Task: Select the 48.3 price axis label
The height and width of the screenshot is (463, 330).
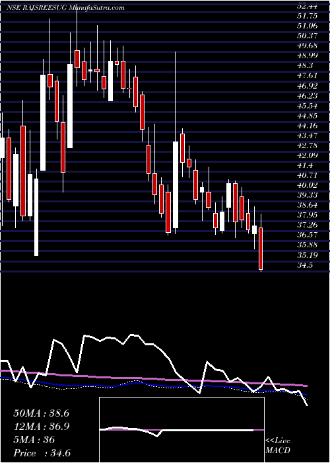Action: pos(304,66)
